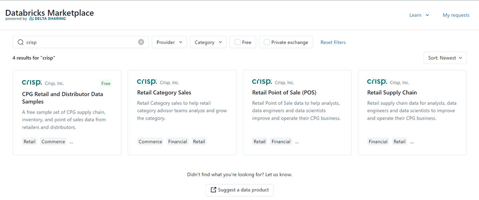Go to My requests
This screenshot has height=200, width=479.
point(456,15)
